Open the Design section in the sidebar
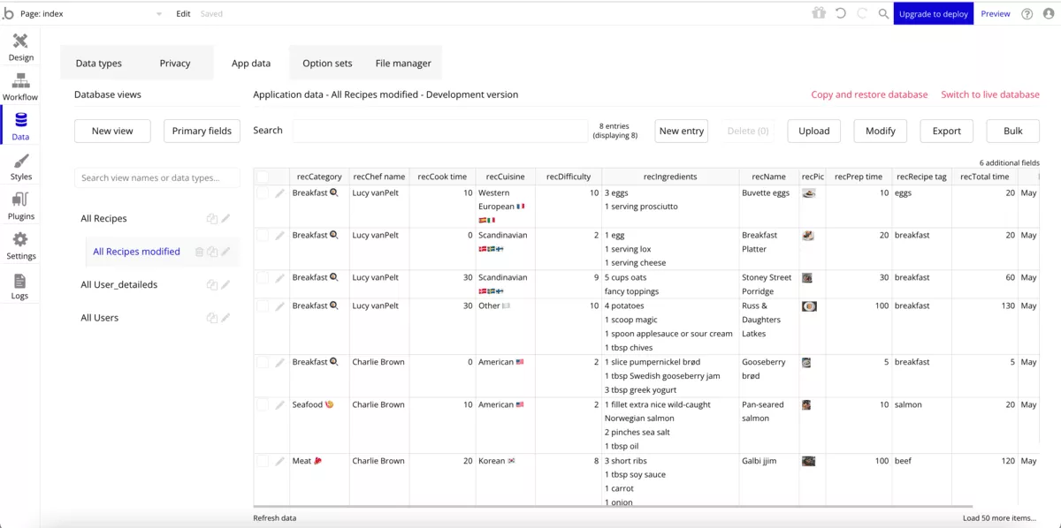 tap(21, 46)
